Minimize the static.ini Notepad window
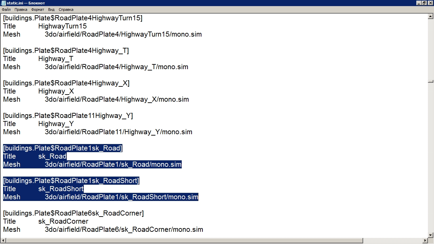Screen dimensions: 434x244 419,3
